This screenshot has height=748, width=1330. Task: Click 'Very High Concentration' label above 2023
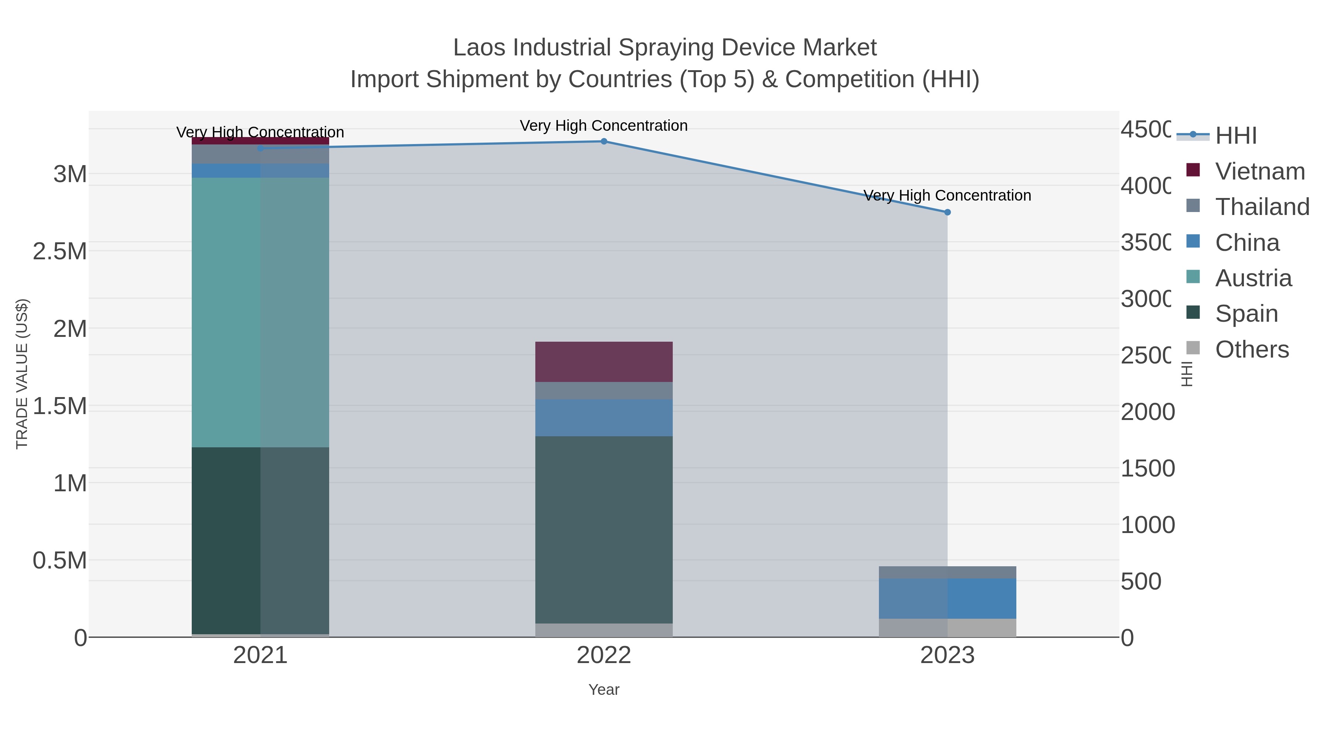947,196
